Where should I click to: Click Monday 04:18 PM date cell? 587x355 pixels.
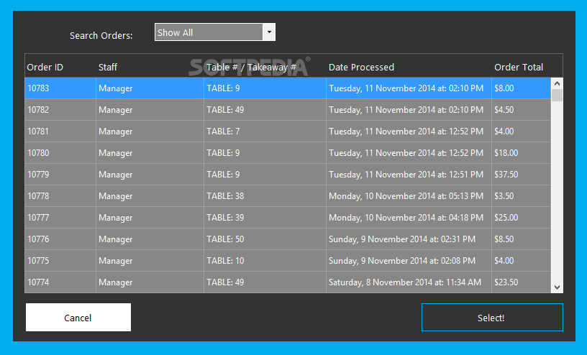tap(409, 217)
